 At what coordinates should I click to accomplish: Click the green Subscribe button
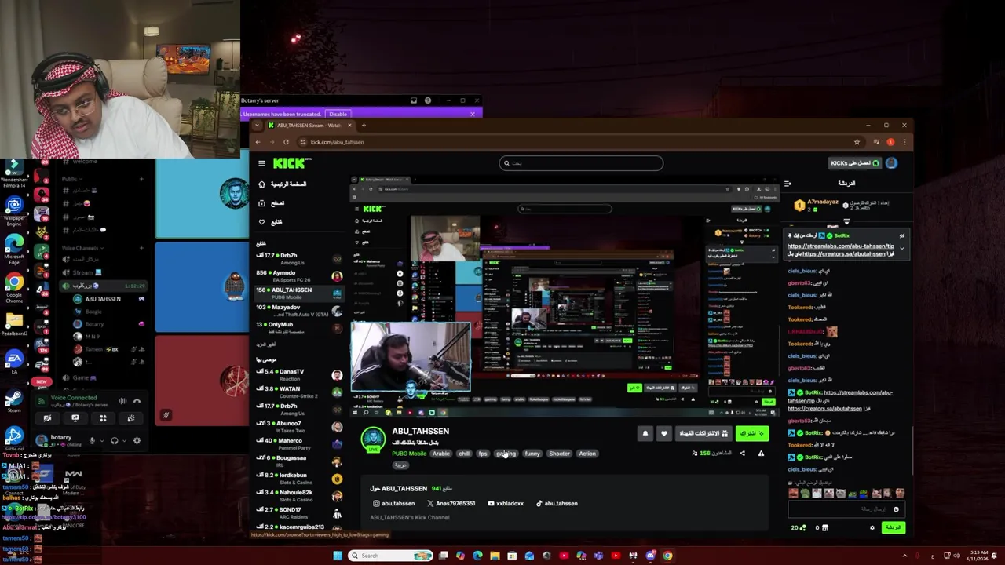752,433
